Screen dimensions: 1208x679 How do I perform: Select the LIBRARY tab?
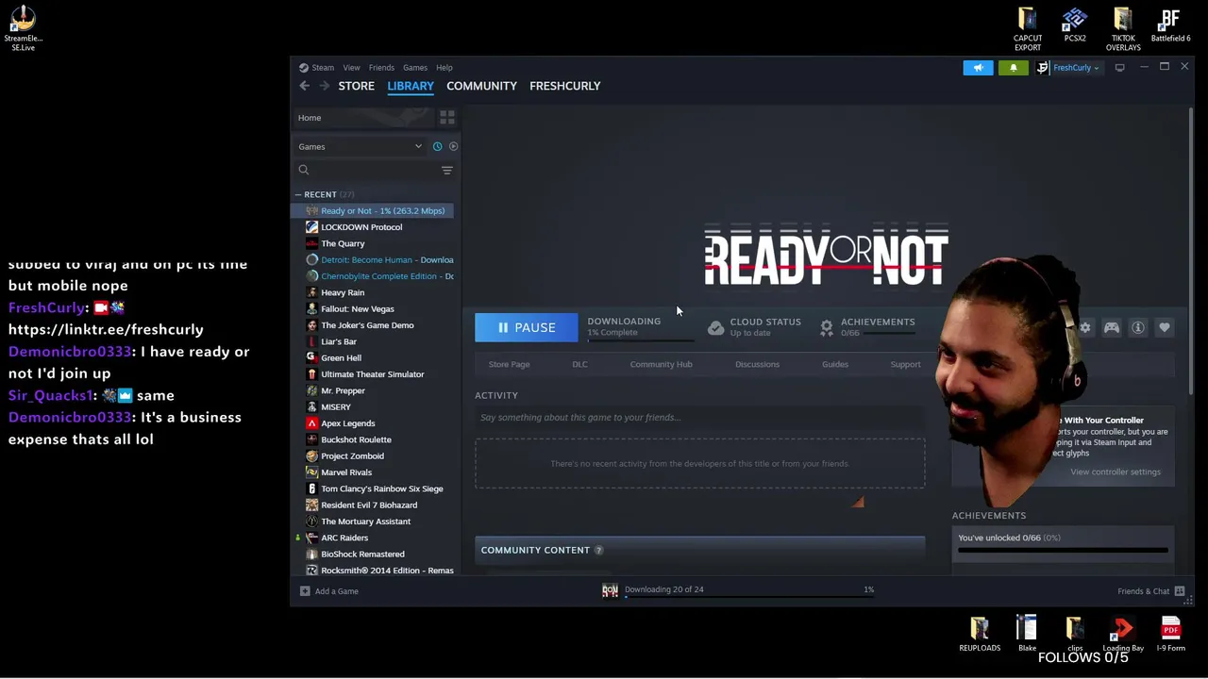click(411, 86)
